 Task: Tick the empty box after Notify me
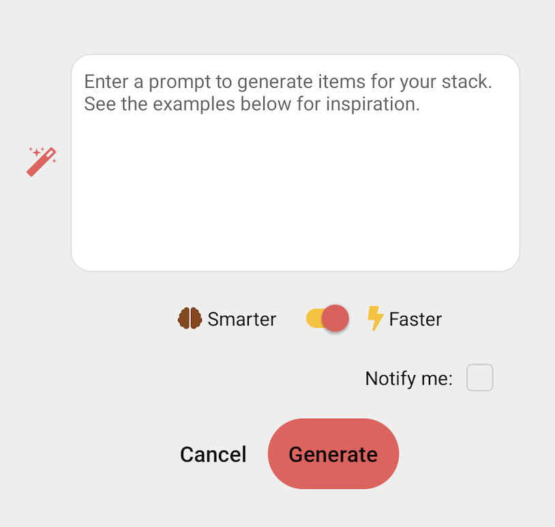[x=479, y=378]
